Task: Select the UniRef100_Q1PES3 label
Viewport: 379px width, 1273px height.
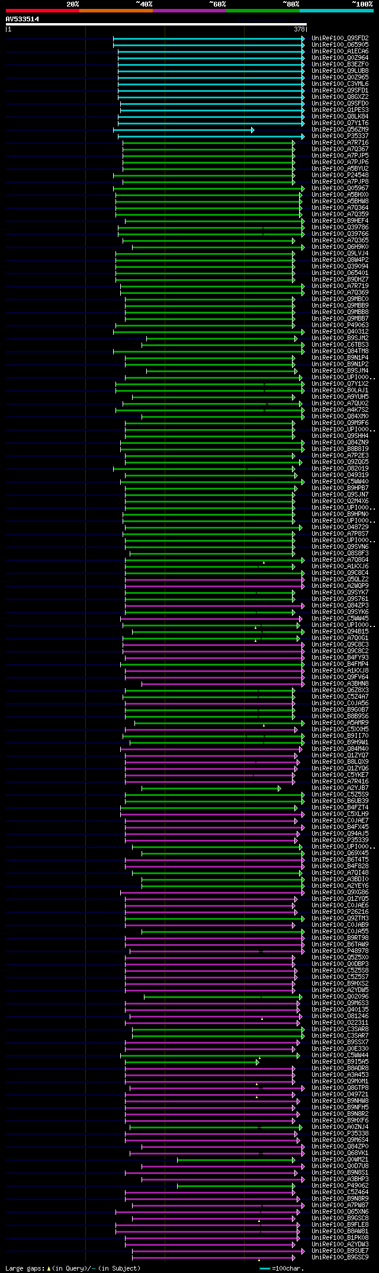Action: pos(340,110)
